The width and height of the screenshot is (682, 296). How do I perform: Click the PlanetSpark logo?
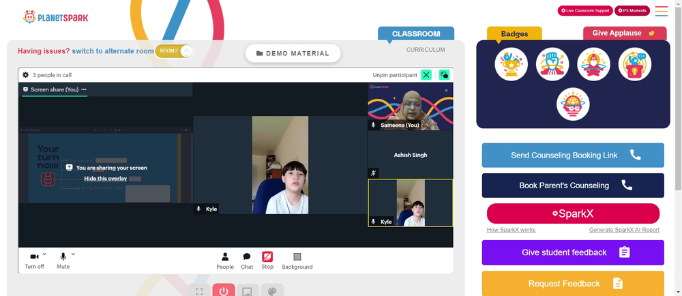coord(55,17)
